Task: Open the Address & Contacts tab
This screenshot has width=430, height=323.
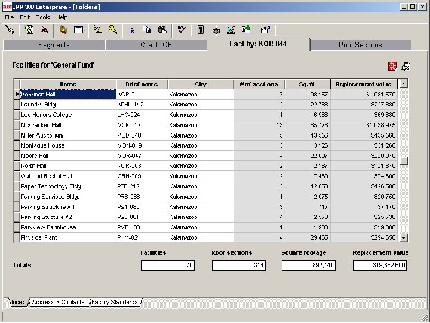Action: click(59, 302)
